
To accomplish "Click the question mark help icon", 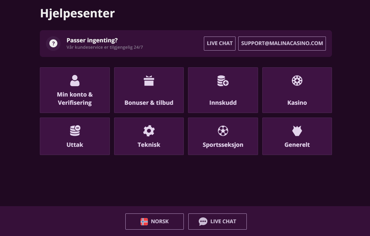I will [53, 44].
